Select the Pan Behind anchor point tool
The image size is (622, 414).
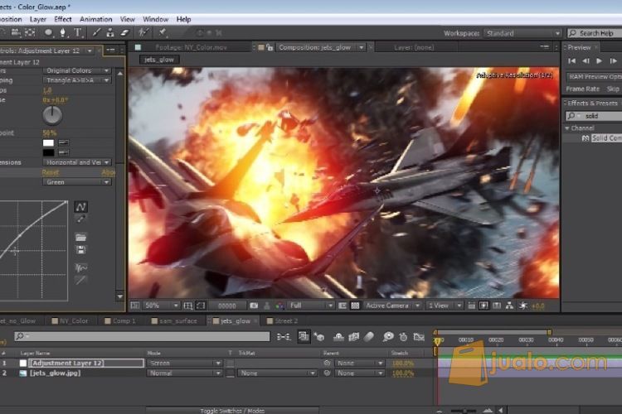(30, 33)
